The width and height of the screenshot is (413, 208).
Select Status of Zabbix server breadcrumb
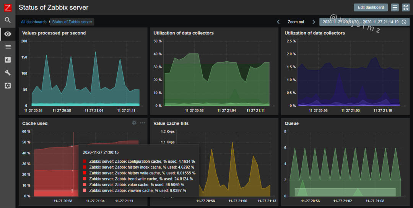tap(72, 22)
